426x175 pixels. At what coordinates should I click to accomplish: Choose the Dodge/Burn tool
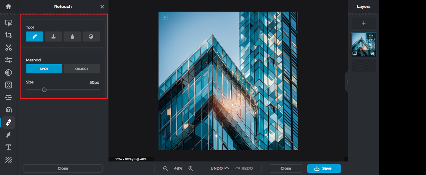coord(91,36)
